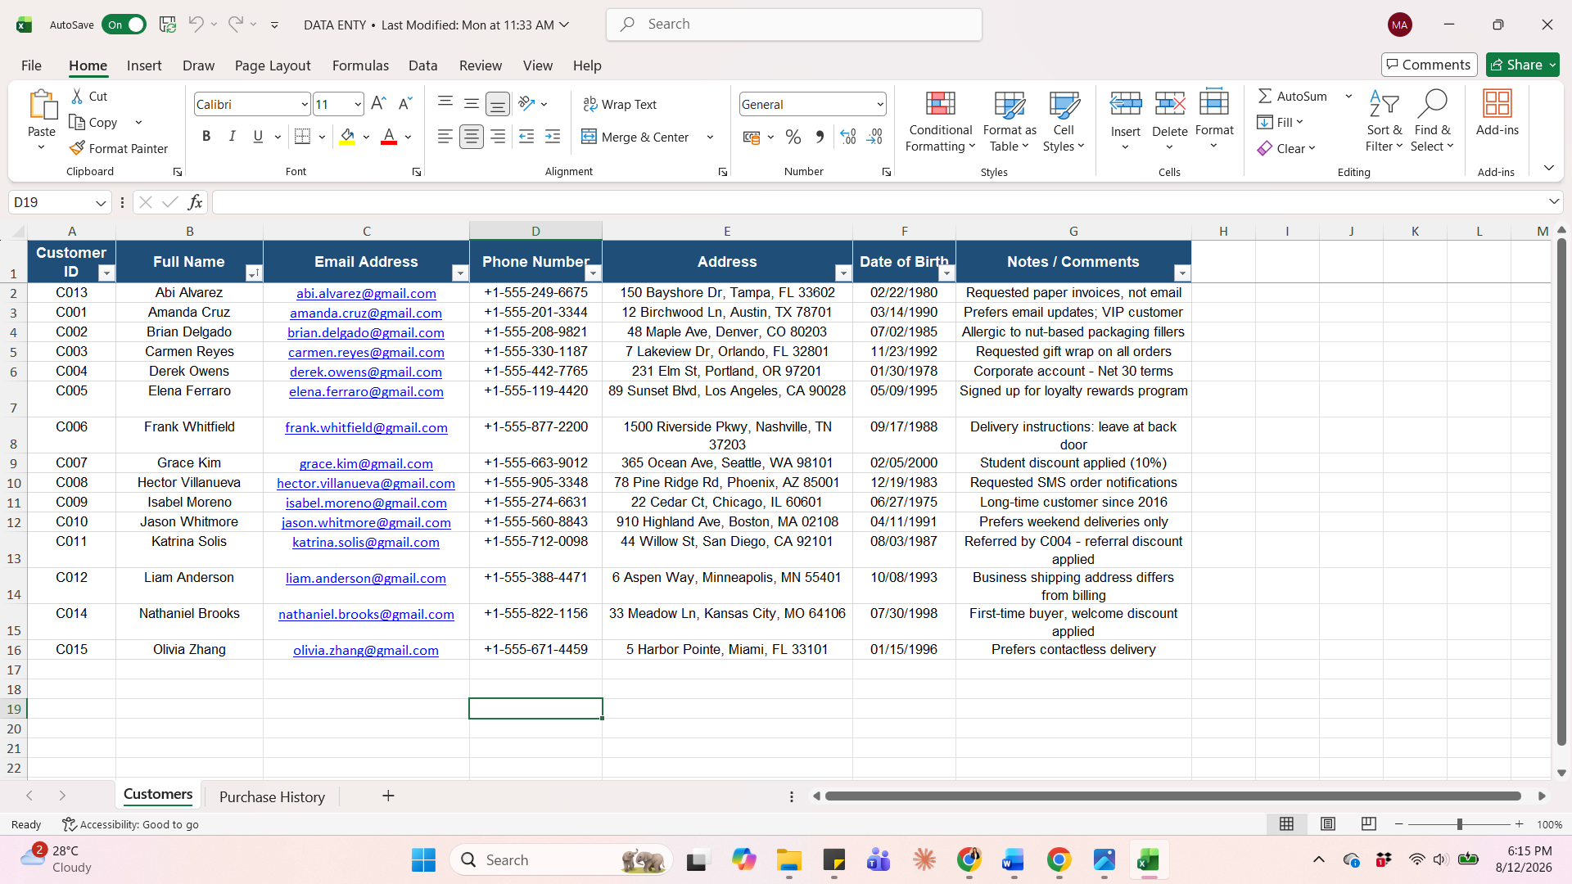
Task: Click the Undo arrow icon
Action: [x=195, y=25]
